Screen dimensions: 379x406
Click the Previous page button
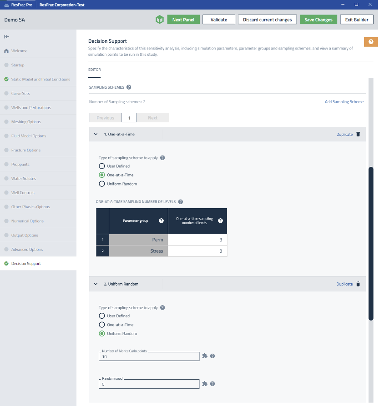(106, 118)
